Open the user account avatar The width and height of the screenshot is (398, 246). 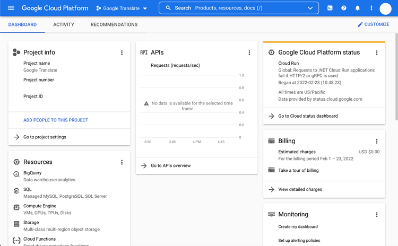click(x=385, y=8)
